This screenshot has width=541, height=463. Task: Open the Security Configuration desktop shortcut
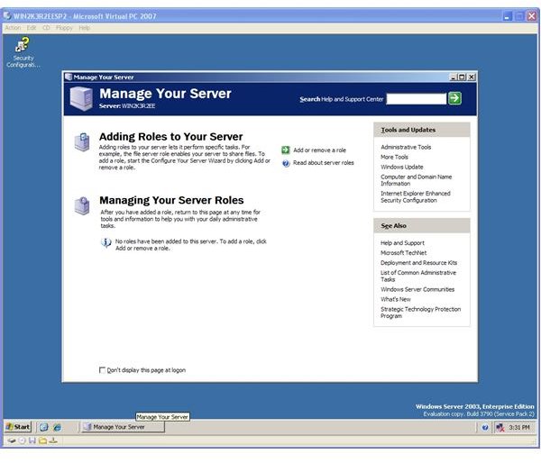tap(23, 52)
